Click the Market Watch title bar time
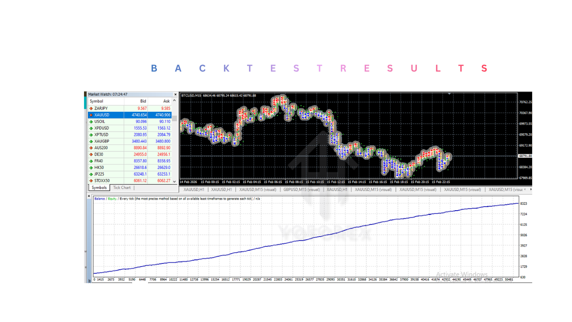572x322 pixels. (x=120, y=94)
